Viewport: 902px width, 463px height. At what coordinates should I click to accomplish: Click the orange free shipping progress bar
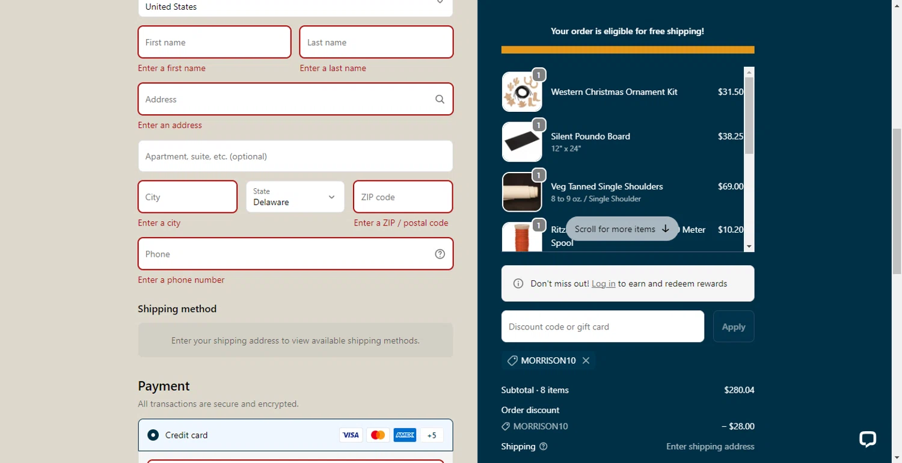628,50
